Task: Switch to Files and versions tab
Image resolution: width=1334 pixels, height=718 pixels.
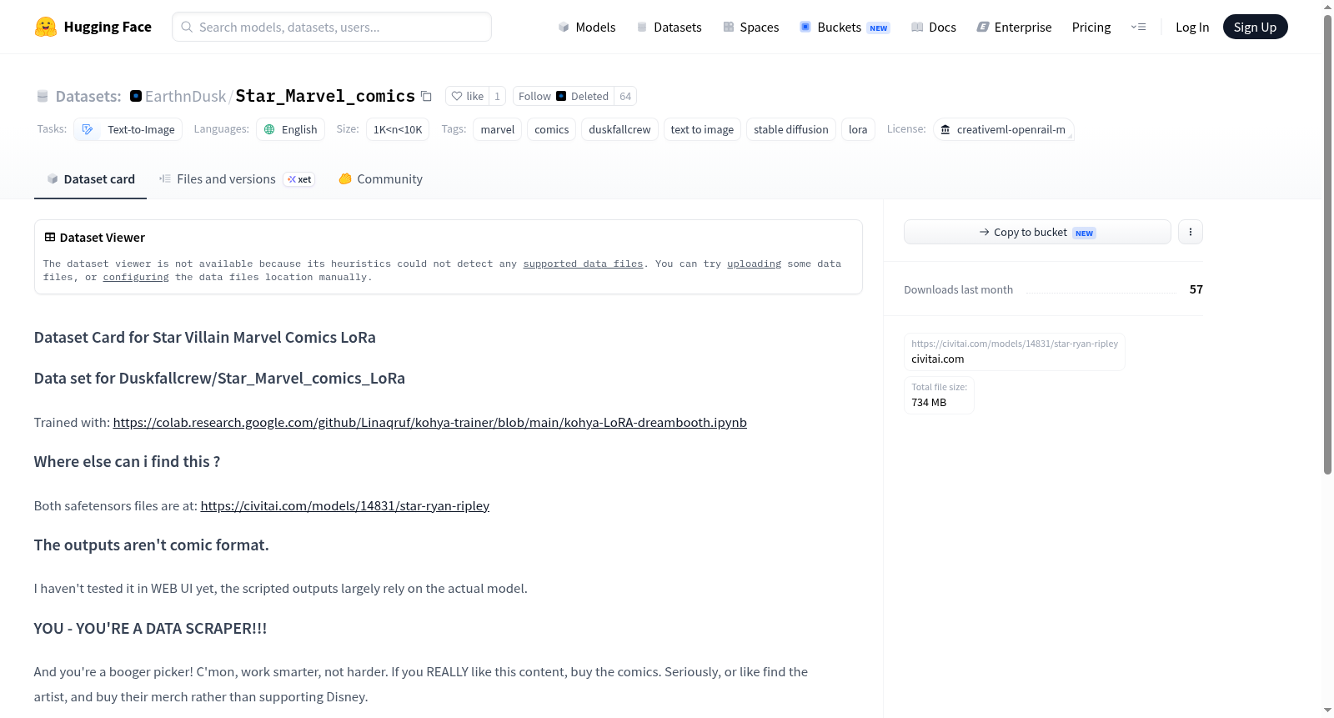Action: 237,178
